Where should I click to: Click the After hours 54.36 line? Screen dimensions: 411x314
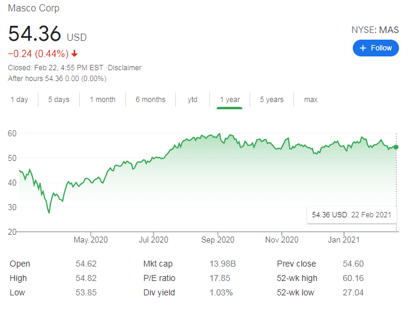point(57,79)
